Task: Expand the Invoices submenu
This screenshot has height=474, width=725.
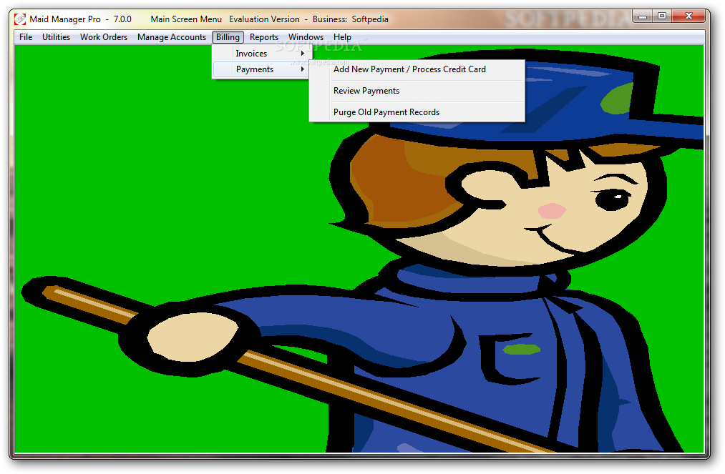Action: [261, 54]
